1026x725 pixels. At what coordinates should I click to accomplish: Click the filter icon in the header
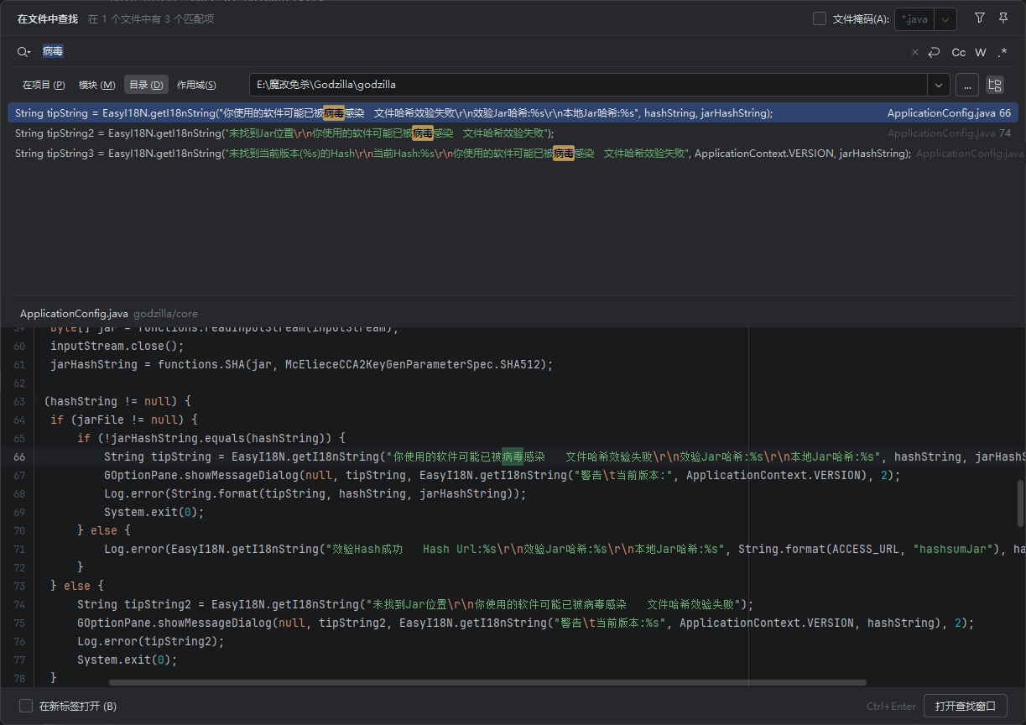coord(979,18)
